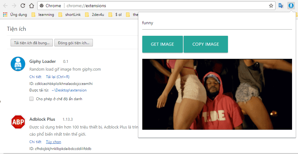Enable Cho phép ở chế độ ẩn danh checkbox

(x=32, y=99)
